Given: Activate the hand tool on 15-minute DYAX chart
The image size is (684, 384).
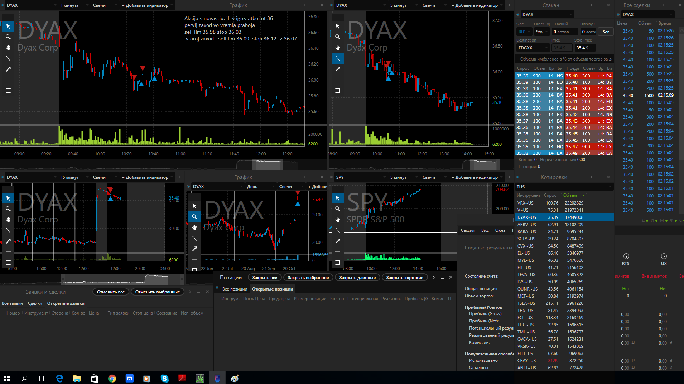Looking at the screenshot, I should (x=8, y=220).
